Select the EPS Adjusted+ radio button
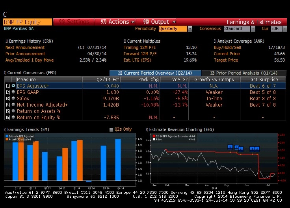The width and height of the screenshot is (290, 208). coord(13,86)
